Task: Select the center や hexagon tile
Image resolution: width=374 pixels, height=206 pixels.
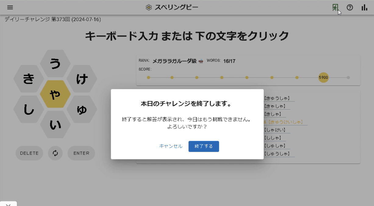Action: point(55,94)
